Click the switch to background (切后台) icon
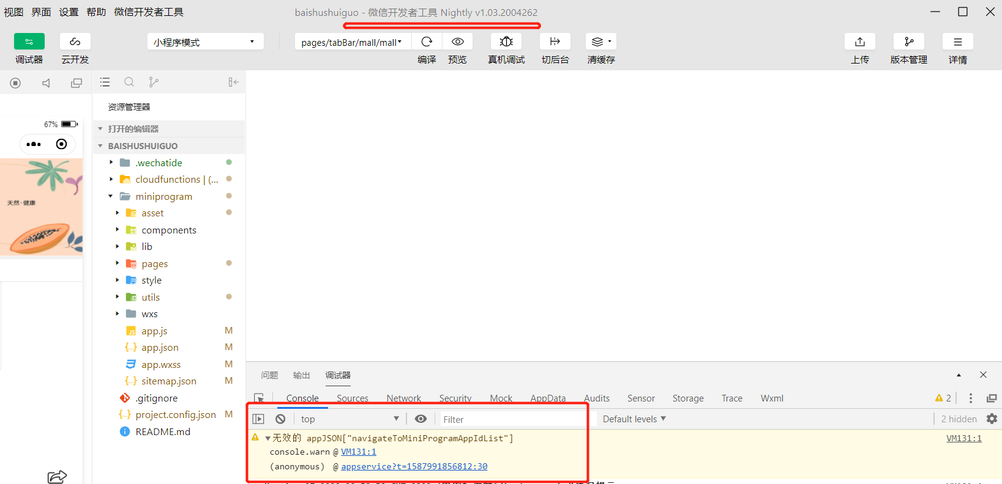 pyautogui.click(x=555, y=42)
